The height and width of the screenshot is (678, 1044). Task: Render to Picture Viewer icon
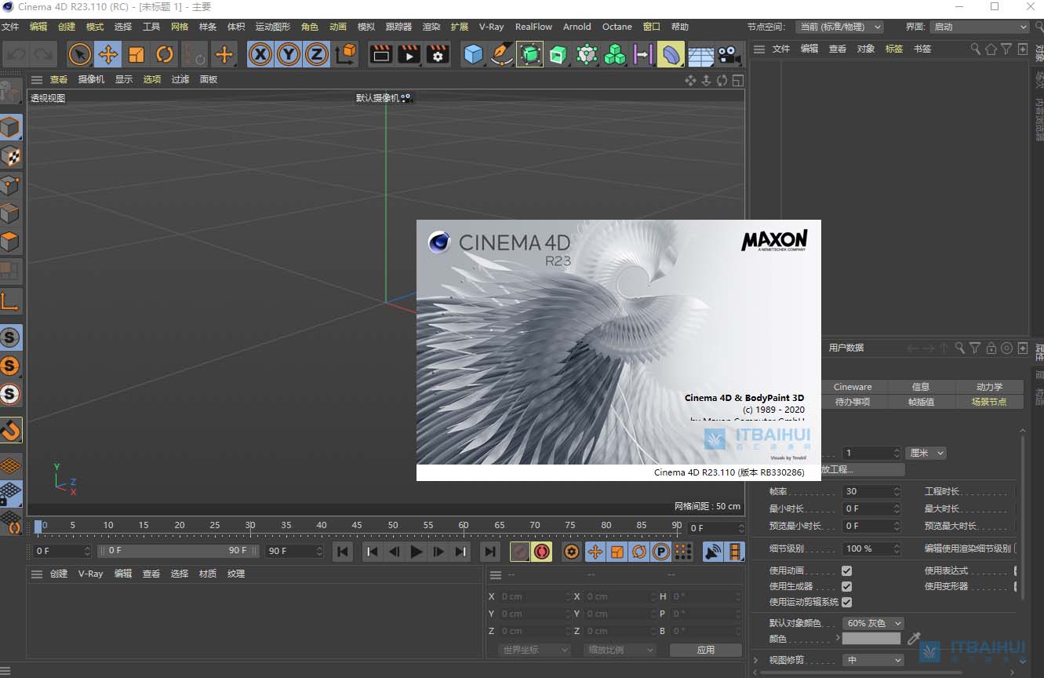coord(409,55)
